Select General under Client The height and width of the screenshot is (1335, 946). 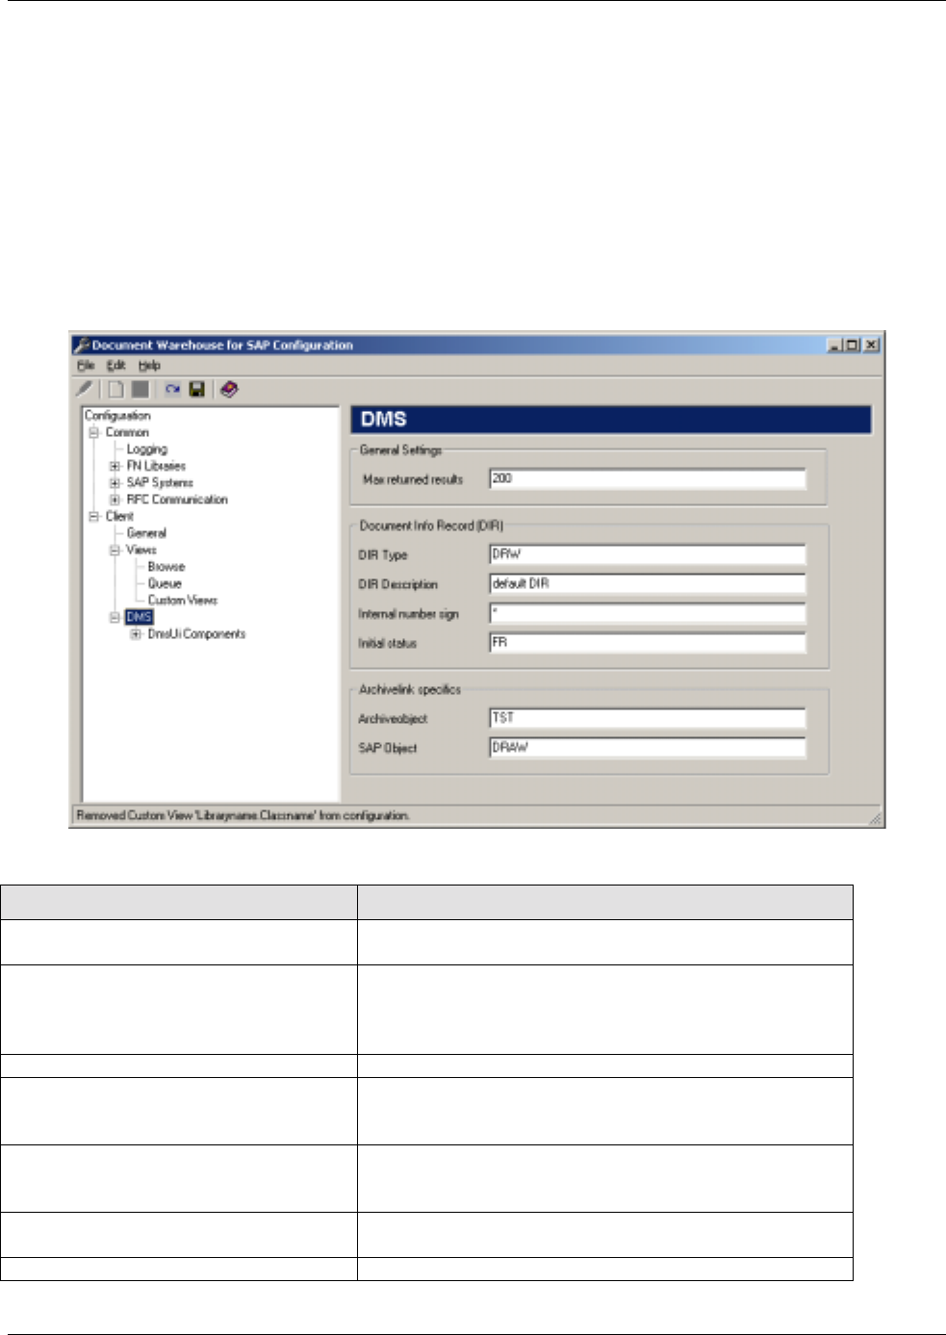[146, 533]
